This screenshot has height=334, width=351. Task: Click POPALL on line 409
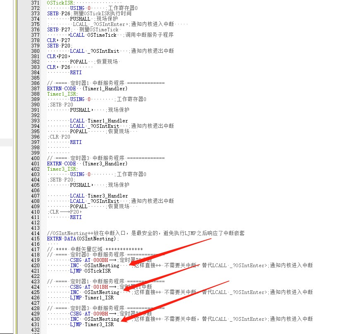79,207
